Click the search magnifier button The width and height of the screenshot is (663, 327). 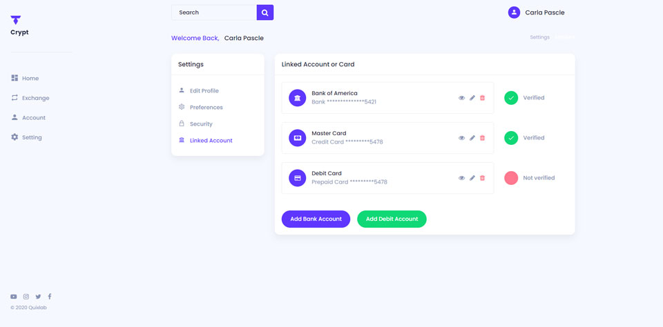point(265,12)
